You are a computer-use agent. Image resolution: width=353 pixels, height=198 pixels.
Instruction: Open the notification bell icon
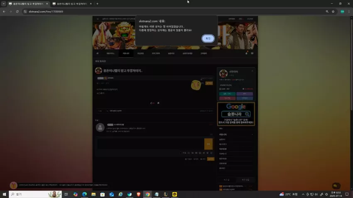point(246,53)
